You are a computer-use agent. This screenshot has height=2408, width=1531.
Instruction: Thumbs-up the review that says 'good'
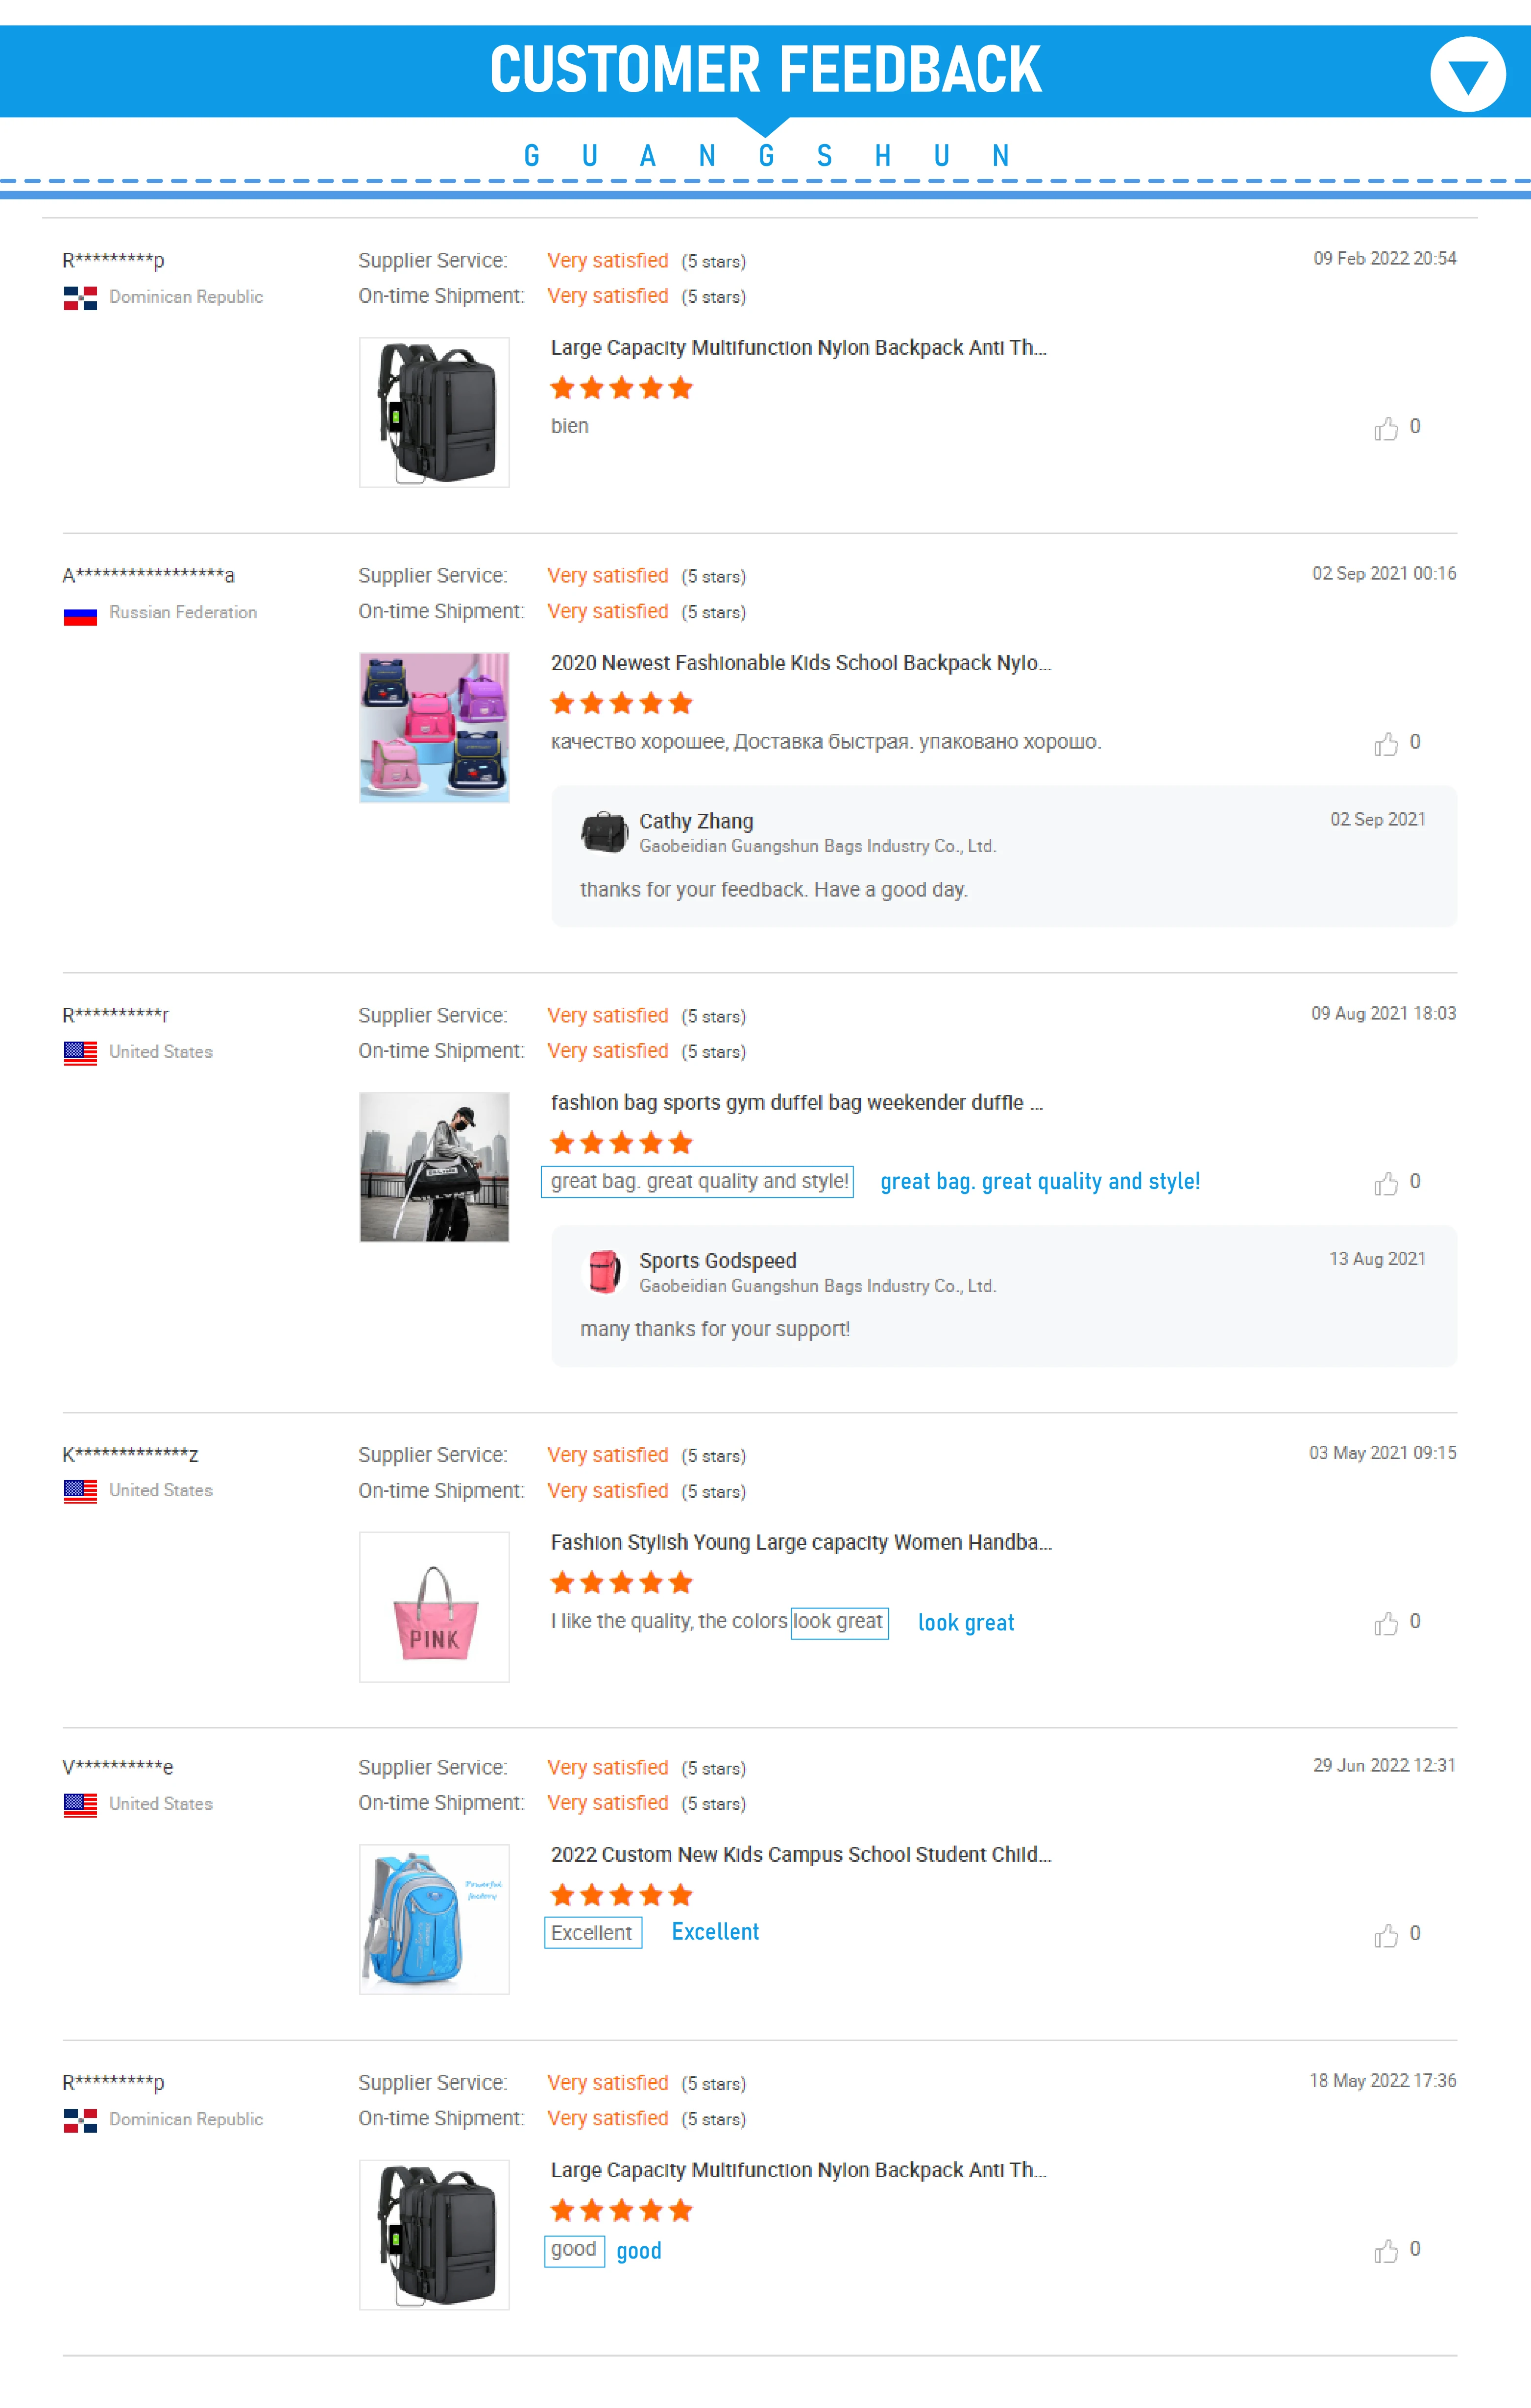click(x=1386, y=2251)
